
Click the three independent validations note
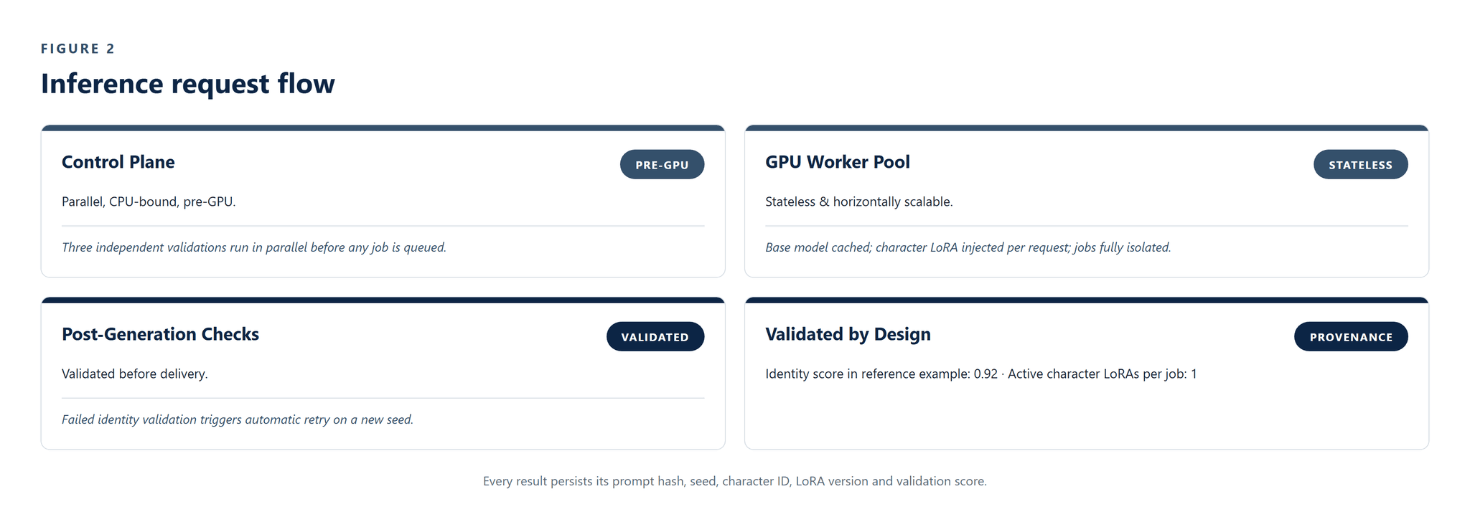click(254, 247)
